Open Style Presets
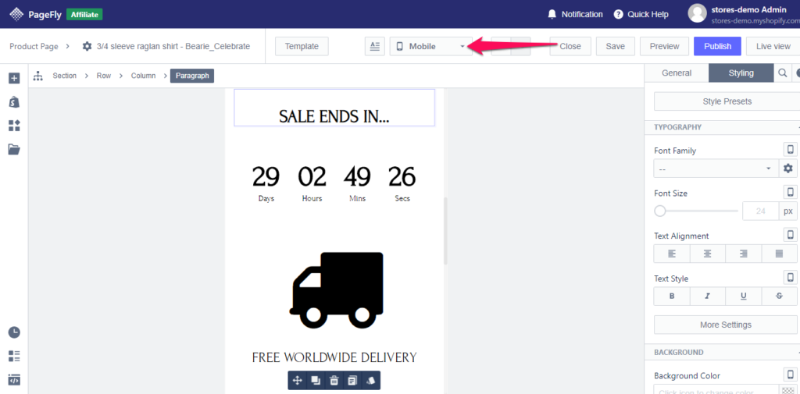The image size is (800, 394). [727, 101]
